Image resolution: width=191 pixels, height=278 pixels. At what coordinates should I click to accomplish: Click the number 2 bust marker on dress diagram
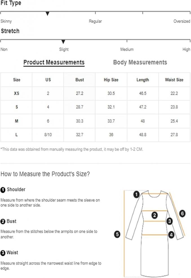click(x=155, y=215)
